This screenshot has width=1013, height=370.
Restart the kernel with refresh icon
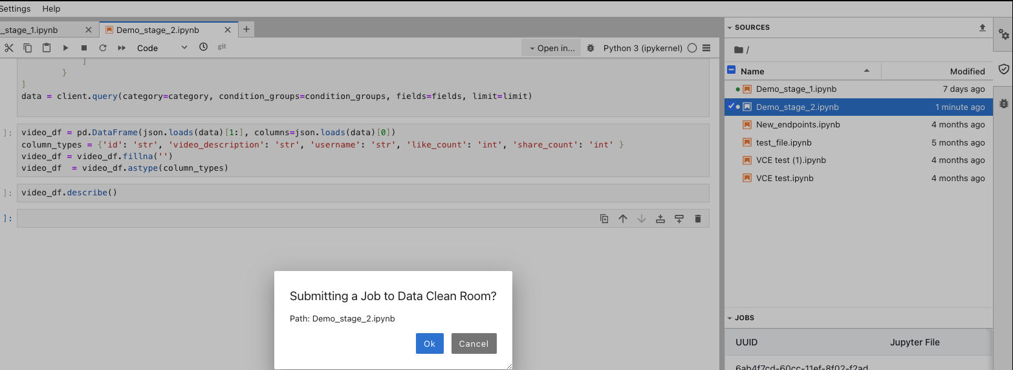coord(102,48)
